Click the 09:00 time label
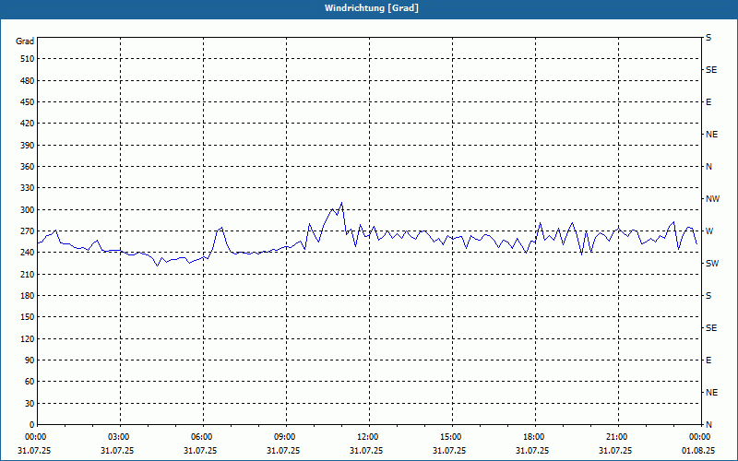The height and width of the screenshot is (461, 738). click(x=285, y=437)
